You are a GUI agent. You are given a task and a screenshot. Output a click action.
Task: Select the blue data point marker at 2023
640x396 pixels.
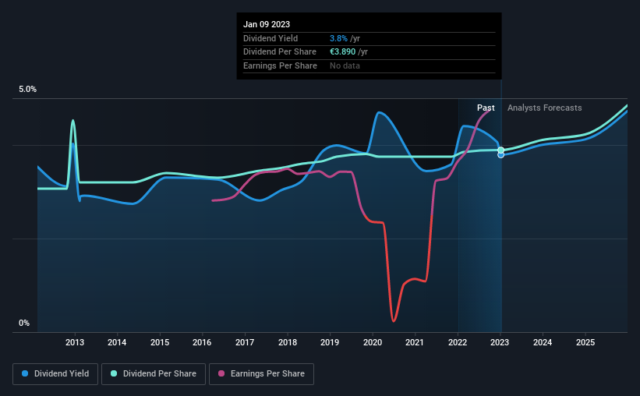pos(500,155)
